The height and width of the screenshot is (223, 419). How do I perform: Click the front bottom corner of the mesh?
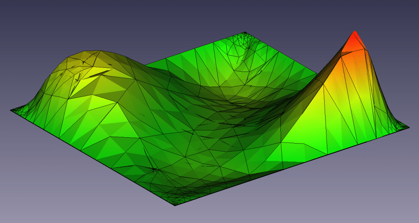click(x=175, y=204)
